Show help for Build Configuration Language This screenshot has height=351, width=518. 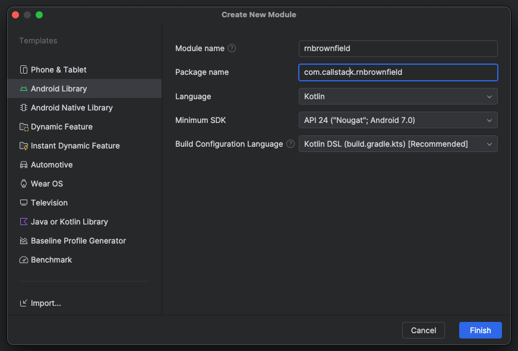(290, 144)
